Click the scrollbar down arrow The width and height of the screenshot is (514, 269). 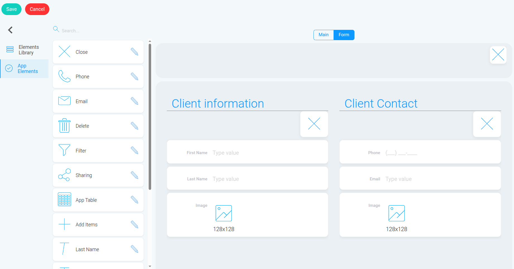click(x=150, y=266)
